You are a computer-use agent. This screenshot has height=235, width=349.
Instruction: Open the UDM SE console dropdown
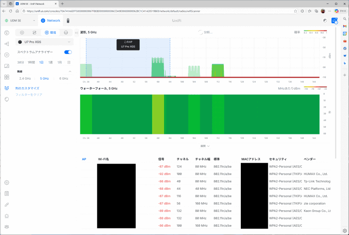click(20, 20)
